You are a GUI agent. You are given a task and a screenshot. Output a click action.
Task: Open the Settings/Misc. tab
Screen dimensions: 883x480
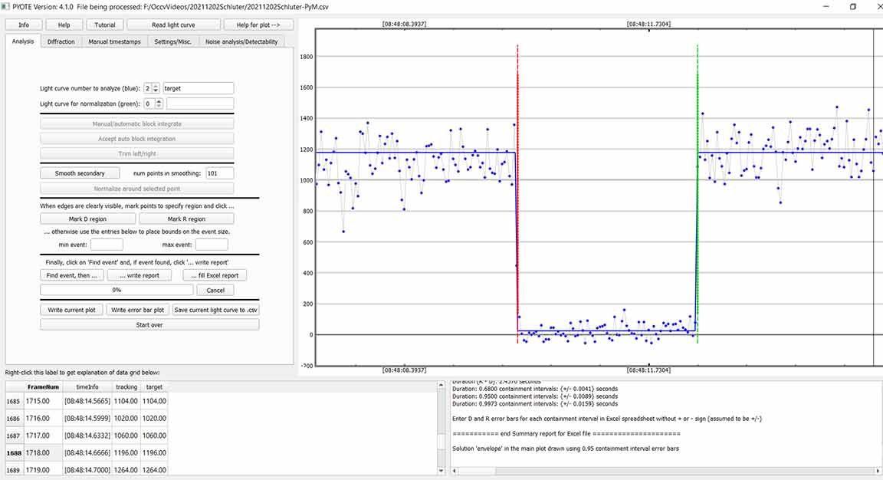point(173,41)
